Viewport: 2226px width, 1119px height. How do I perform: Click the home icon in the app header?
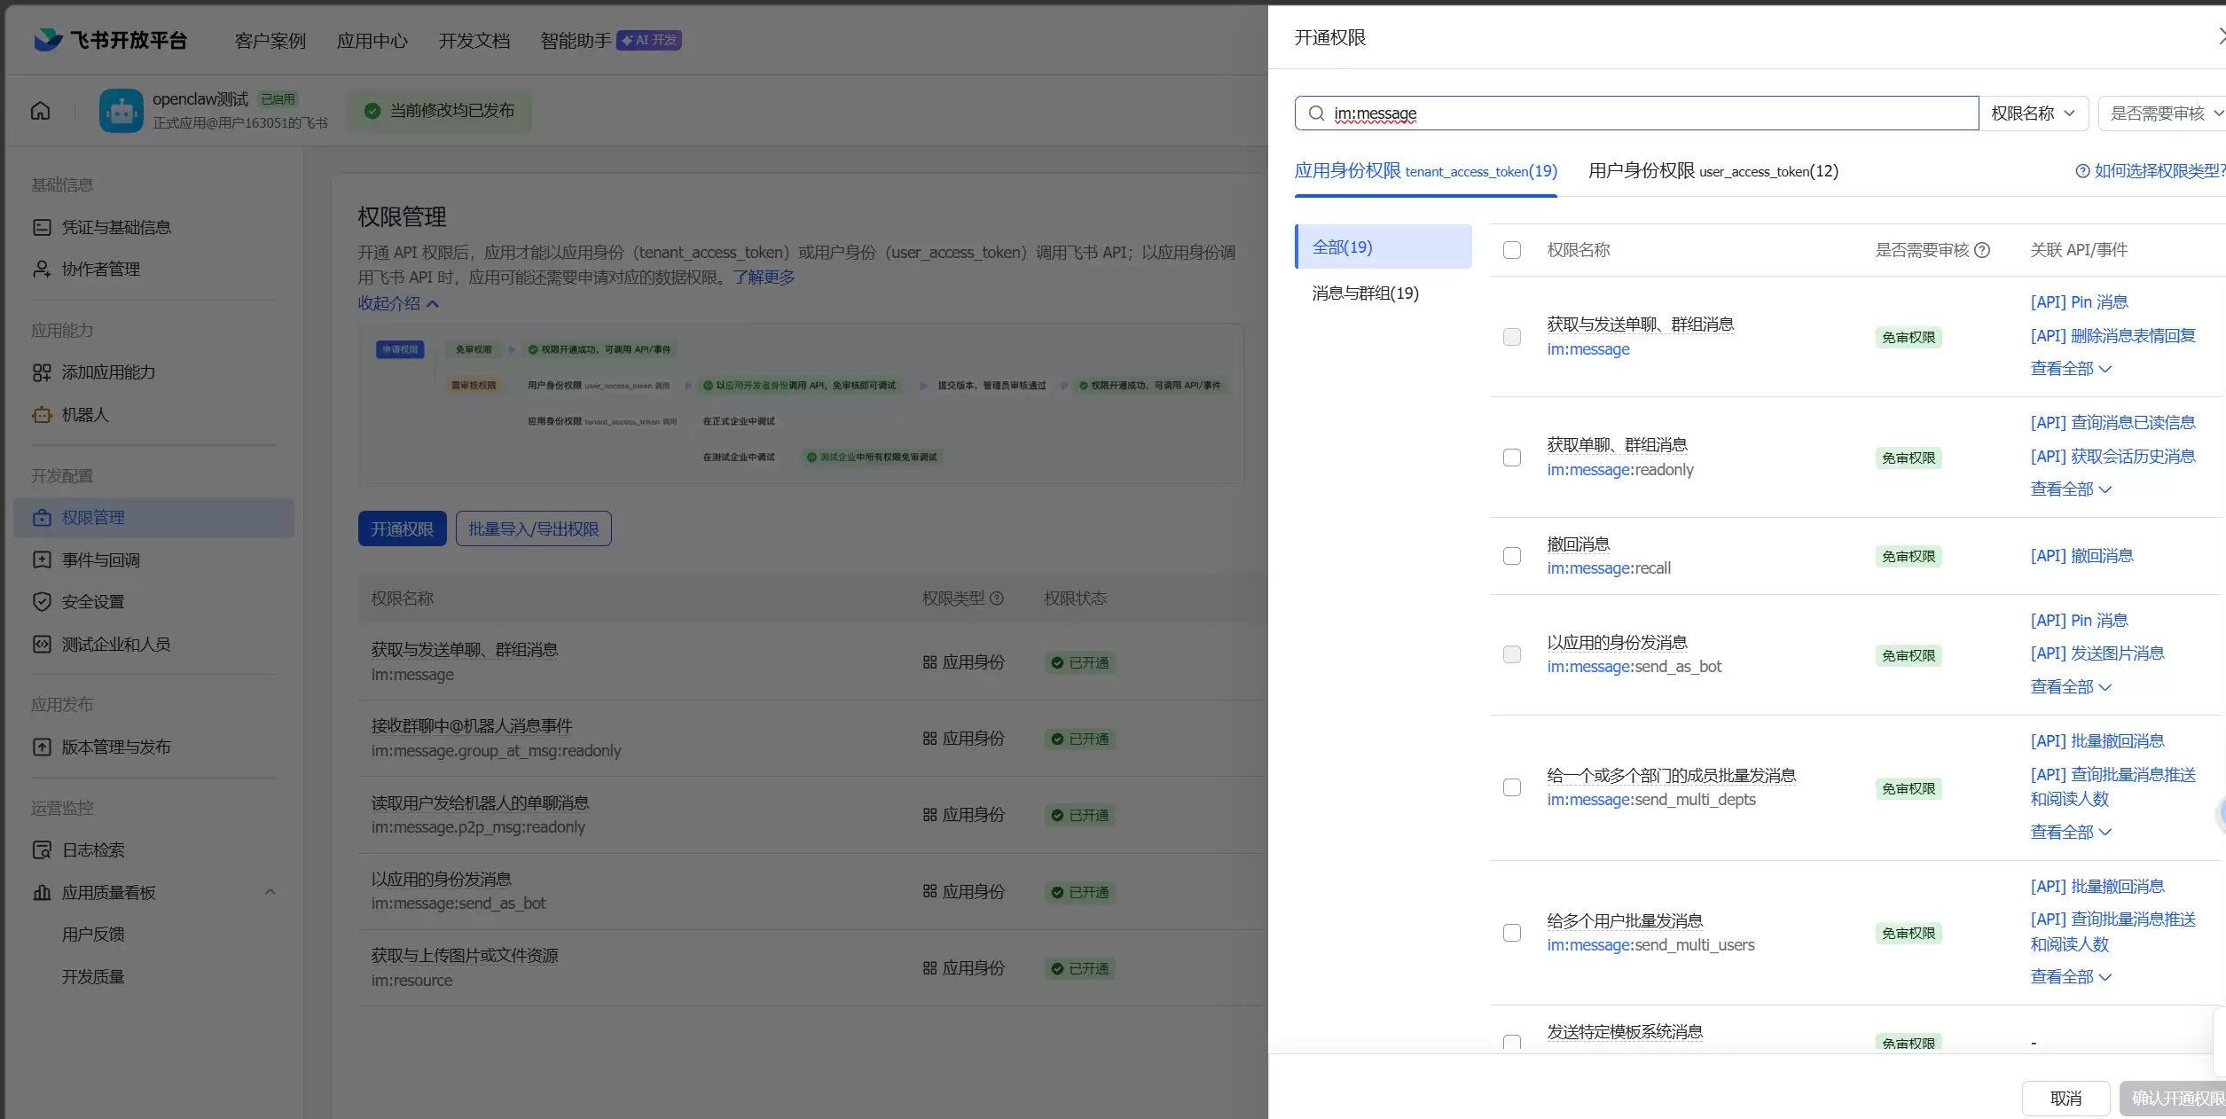click(x=41, y=111)
